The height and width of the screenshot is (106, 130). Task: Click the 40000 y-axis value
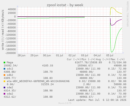(12, 9)
